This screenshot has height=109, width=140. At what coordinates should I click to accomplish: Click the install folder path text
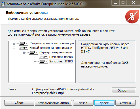[63, 91]
